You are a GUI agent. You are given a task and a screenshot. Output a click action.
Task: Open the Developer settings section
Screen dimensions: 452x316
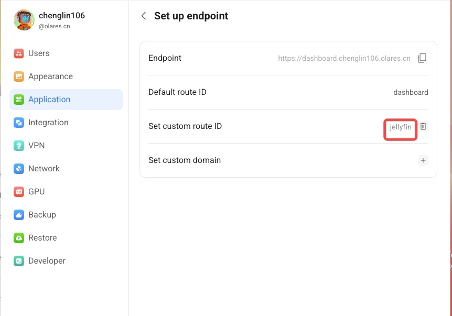[47, 261]
